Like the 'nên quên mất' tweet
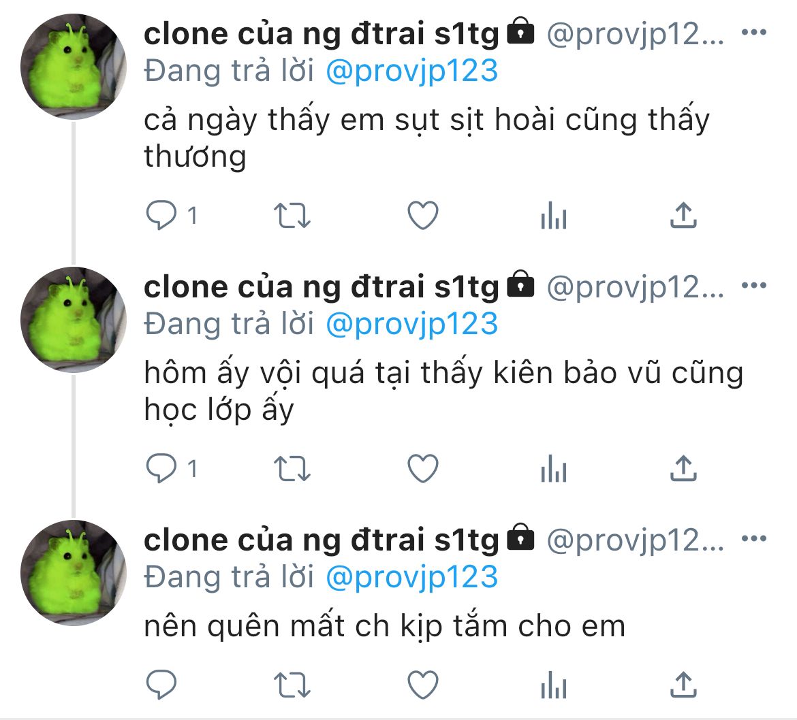 (x=423, y=685)
